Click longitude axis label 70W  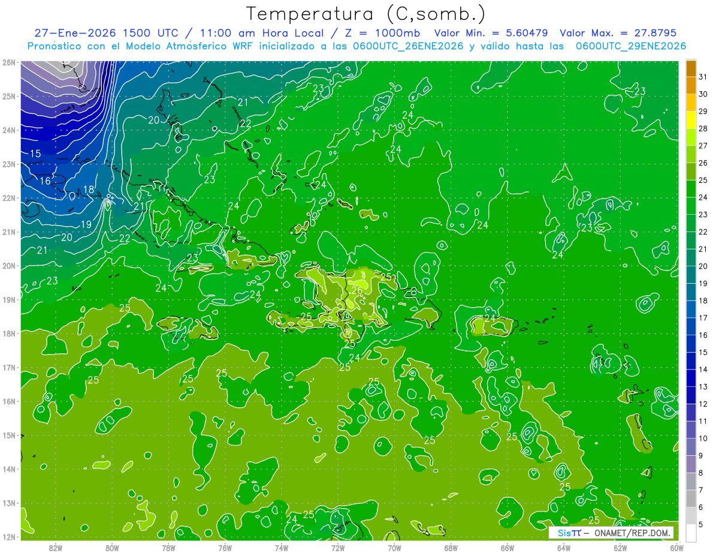click(394, 547)
